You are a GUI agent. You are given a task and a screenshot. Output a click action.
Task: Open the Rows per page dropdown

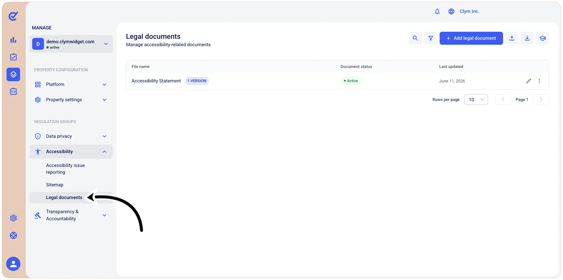pos(476,99)
